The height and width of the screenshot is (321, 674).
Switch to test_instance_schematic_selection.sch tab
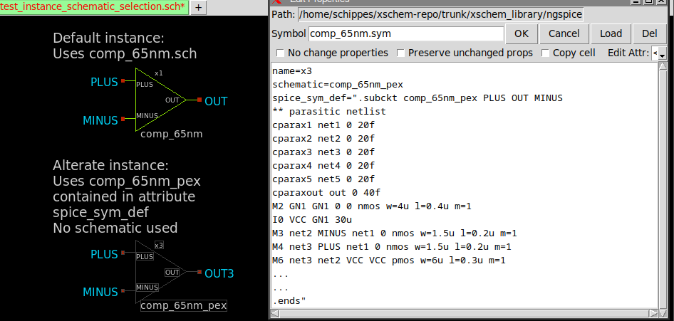click(93, 7)
